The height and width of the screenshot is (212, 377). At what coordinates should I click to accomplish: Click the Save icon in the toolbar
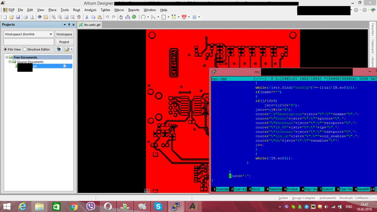(18, 17)
